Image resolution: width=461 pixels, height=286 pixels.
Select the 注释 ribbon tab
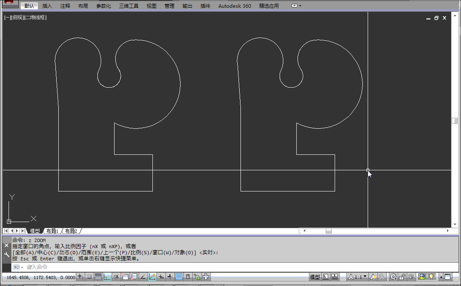tap(65, 6)
